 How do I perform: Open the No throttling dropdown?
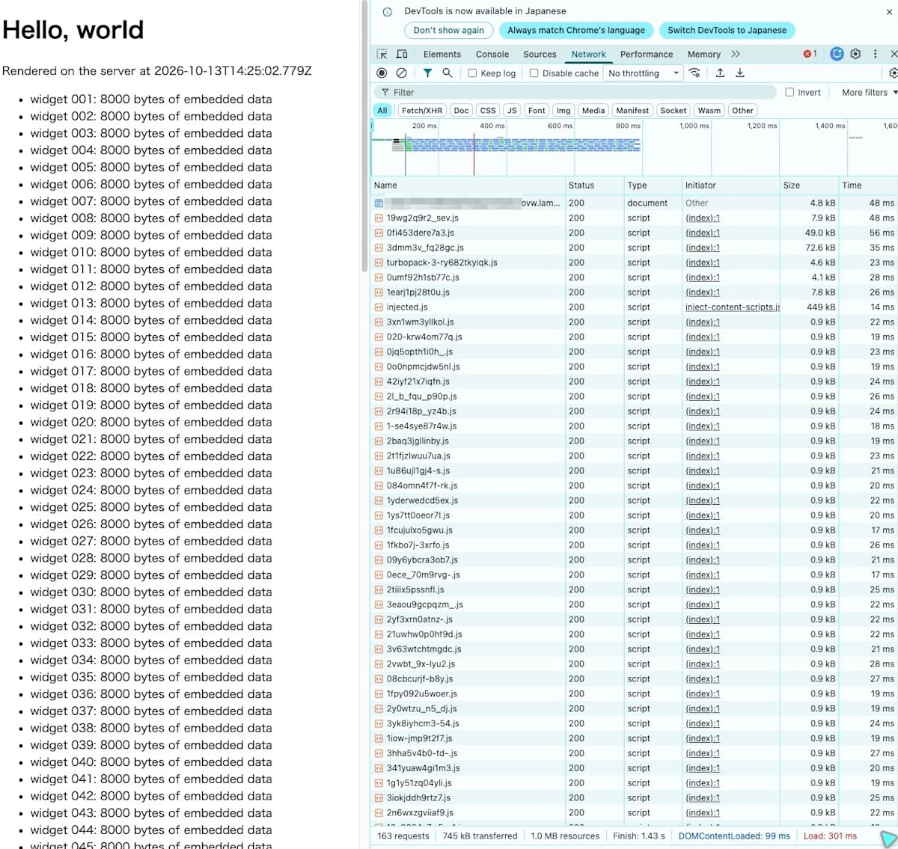pyautogui.click(x=644, y=73)
